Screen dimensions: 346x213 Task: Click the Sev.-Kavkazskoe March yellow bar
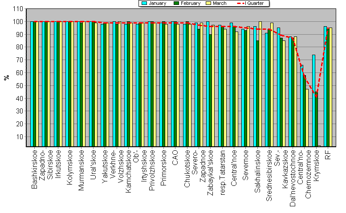tap(284, 94)
